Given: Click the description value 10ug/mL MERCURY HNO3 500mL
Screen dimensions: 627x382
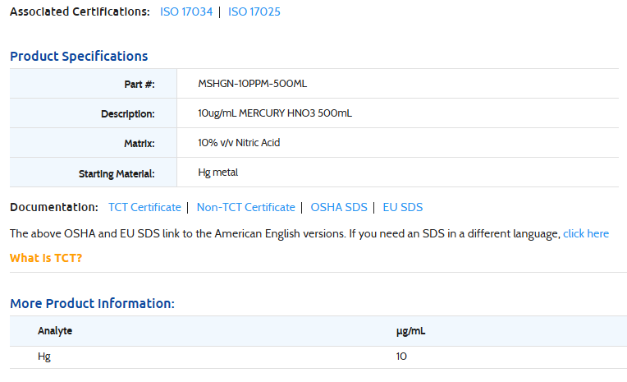Looking at the screenshot, I should (275, 113).
